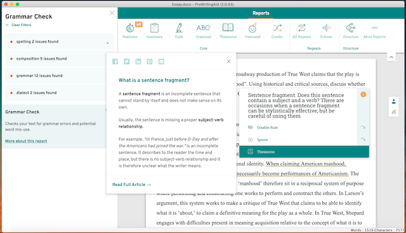Expand dialect 2 issues found
This screenshot has width=406, height=233.
[56, 93]
